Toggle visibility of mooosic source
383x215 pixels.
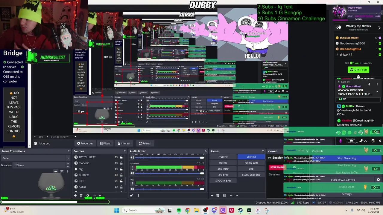click(x=116, y=163)
